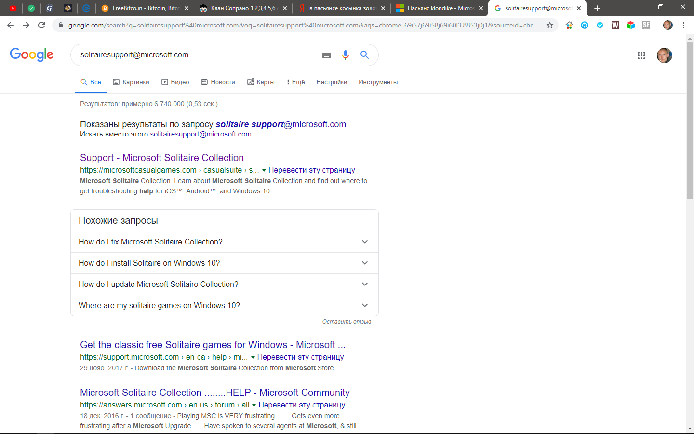This screenshot has width=694, height=434.
Task: Search instead for solitairesupport@microsoft.com
Action: coord(200,134)
